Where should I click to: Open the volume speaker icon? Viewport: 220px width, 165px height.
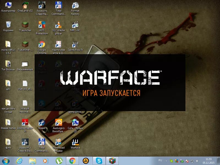coord(197,161)
